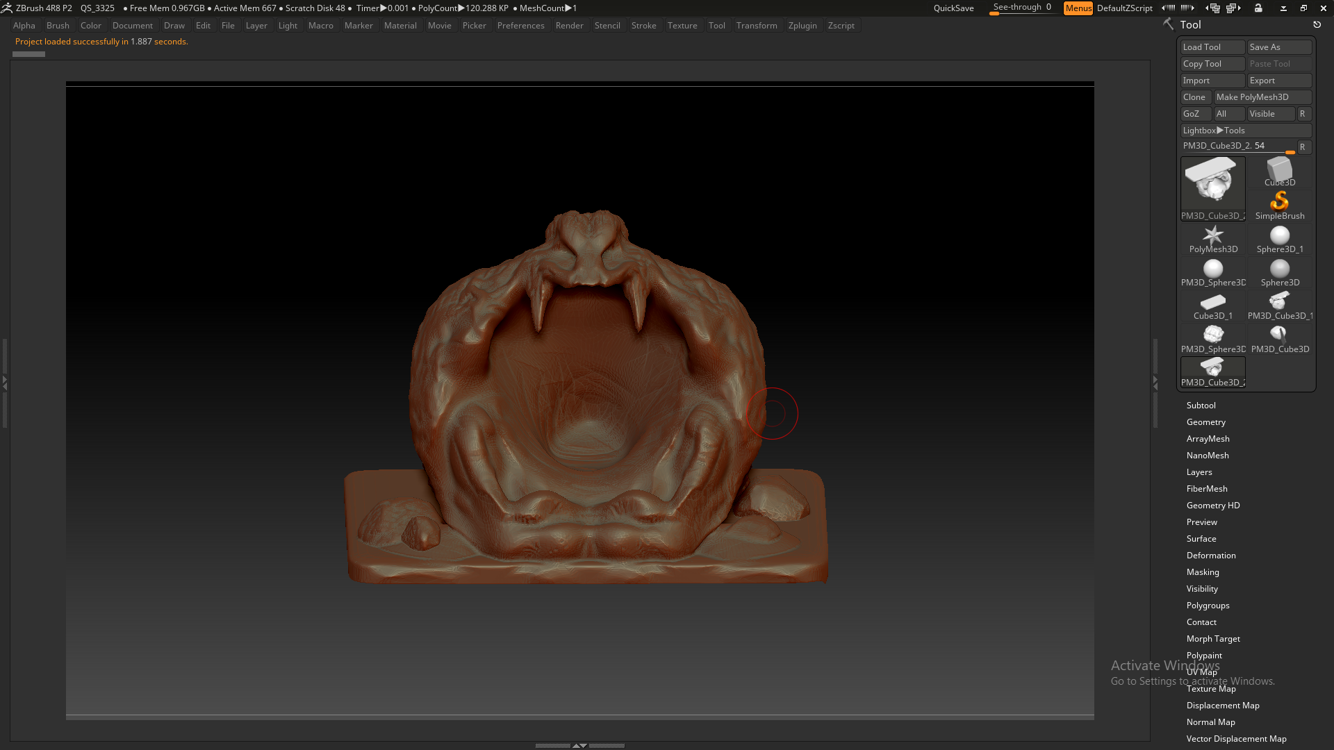1334x750 pixels.
Task: Click the Copy Tool button
Action: coord(1213,64)
